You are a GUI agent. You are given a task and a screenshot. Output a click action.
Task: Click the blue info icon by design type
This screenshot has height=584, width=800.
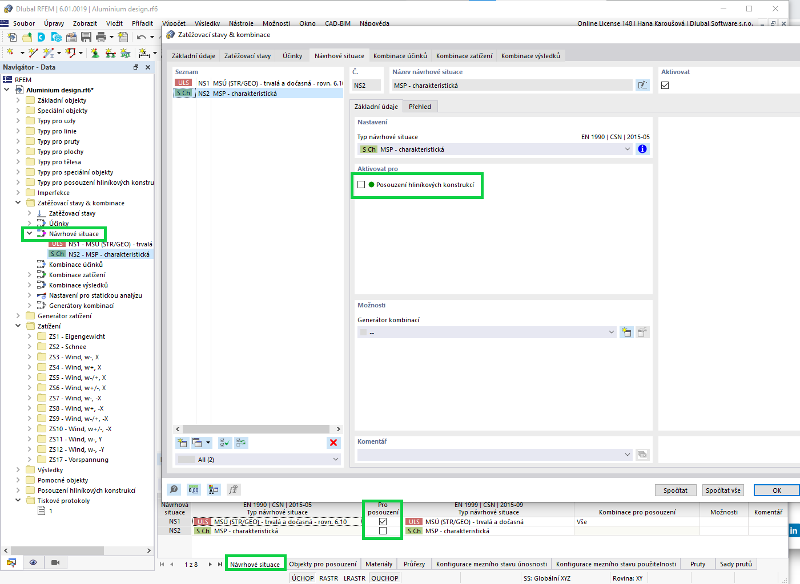pos(642,149)
